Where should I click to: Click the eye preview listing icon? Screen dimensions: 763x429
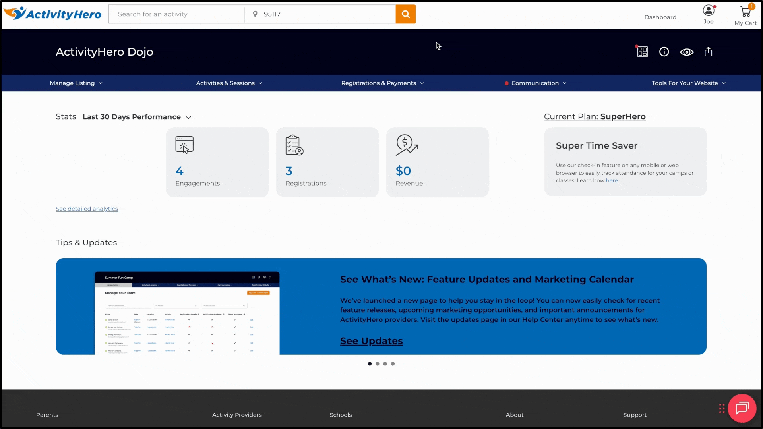687,52
